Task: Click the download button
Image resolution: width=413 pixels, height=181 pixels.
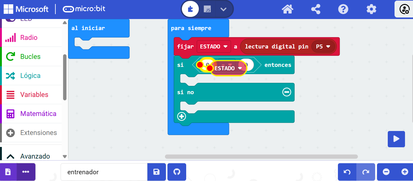Action: click(8, 172)
